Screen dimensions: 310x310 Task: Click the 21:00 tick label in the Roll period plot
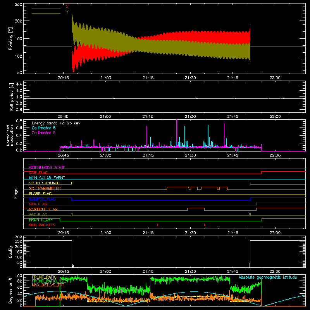click(x=105, y=117)
